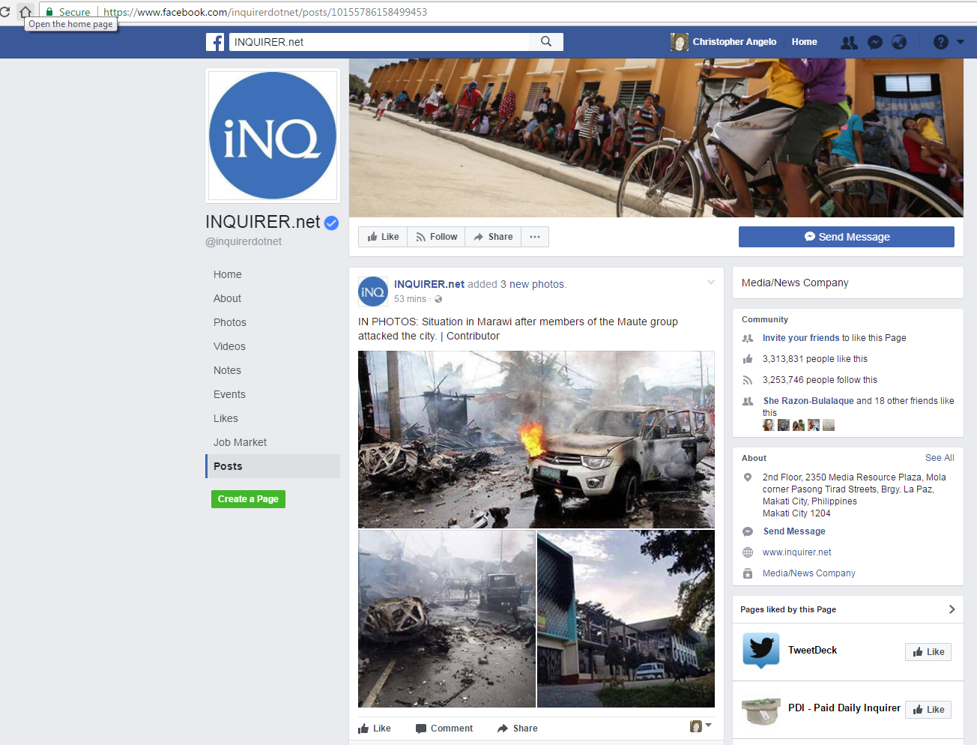Image resolution: width=977 pixels, height=745 pixels.
Task: Click the search magnifier button
Action: click(x=546, y=42)
